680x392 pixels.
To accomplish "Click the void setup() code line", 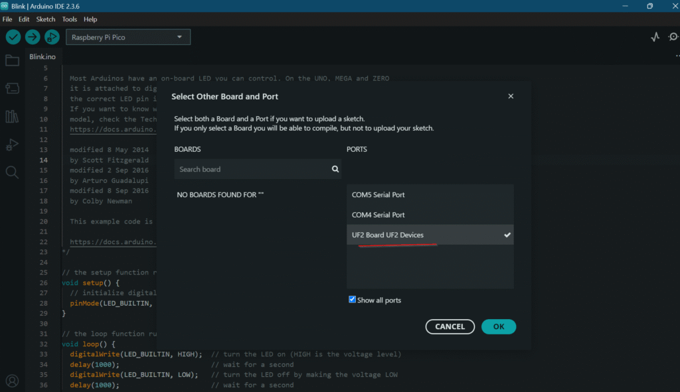I will point(90,283).
